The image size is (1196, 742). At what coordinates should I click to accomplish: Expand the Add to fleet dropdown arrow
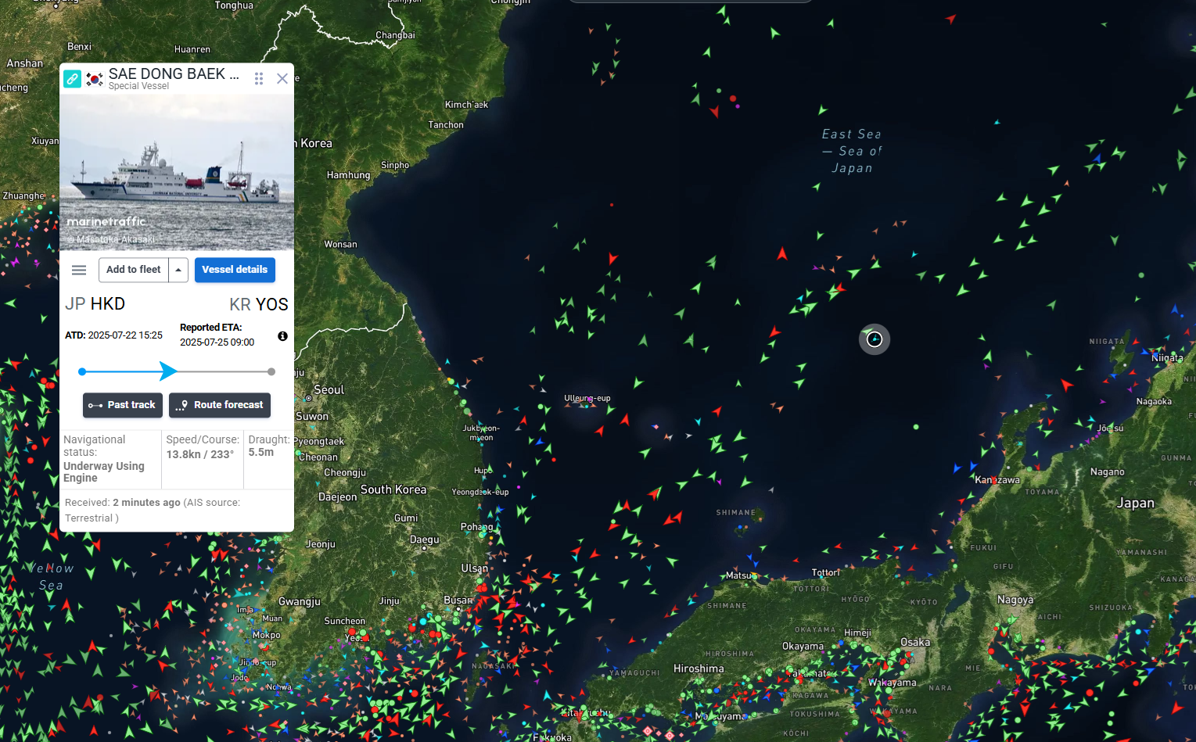(x=178, y=270)
